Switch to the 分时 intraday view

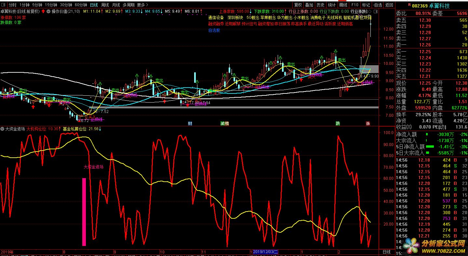point(12,5)
